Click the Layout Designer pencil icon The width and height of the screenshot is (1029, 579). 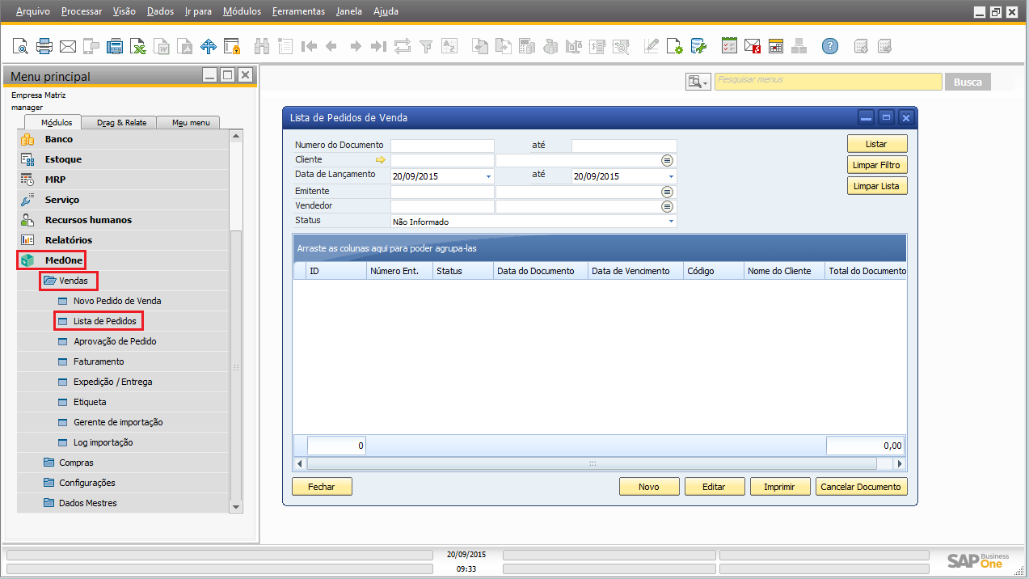(652, 46)
